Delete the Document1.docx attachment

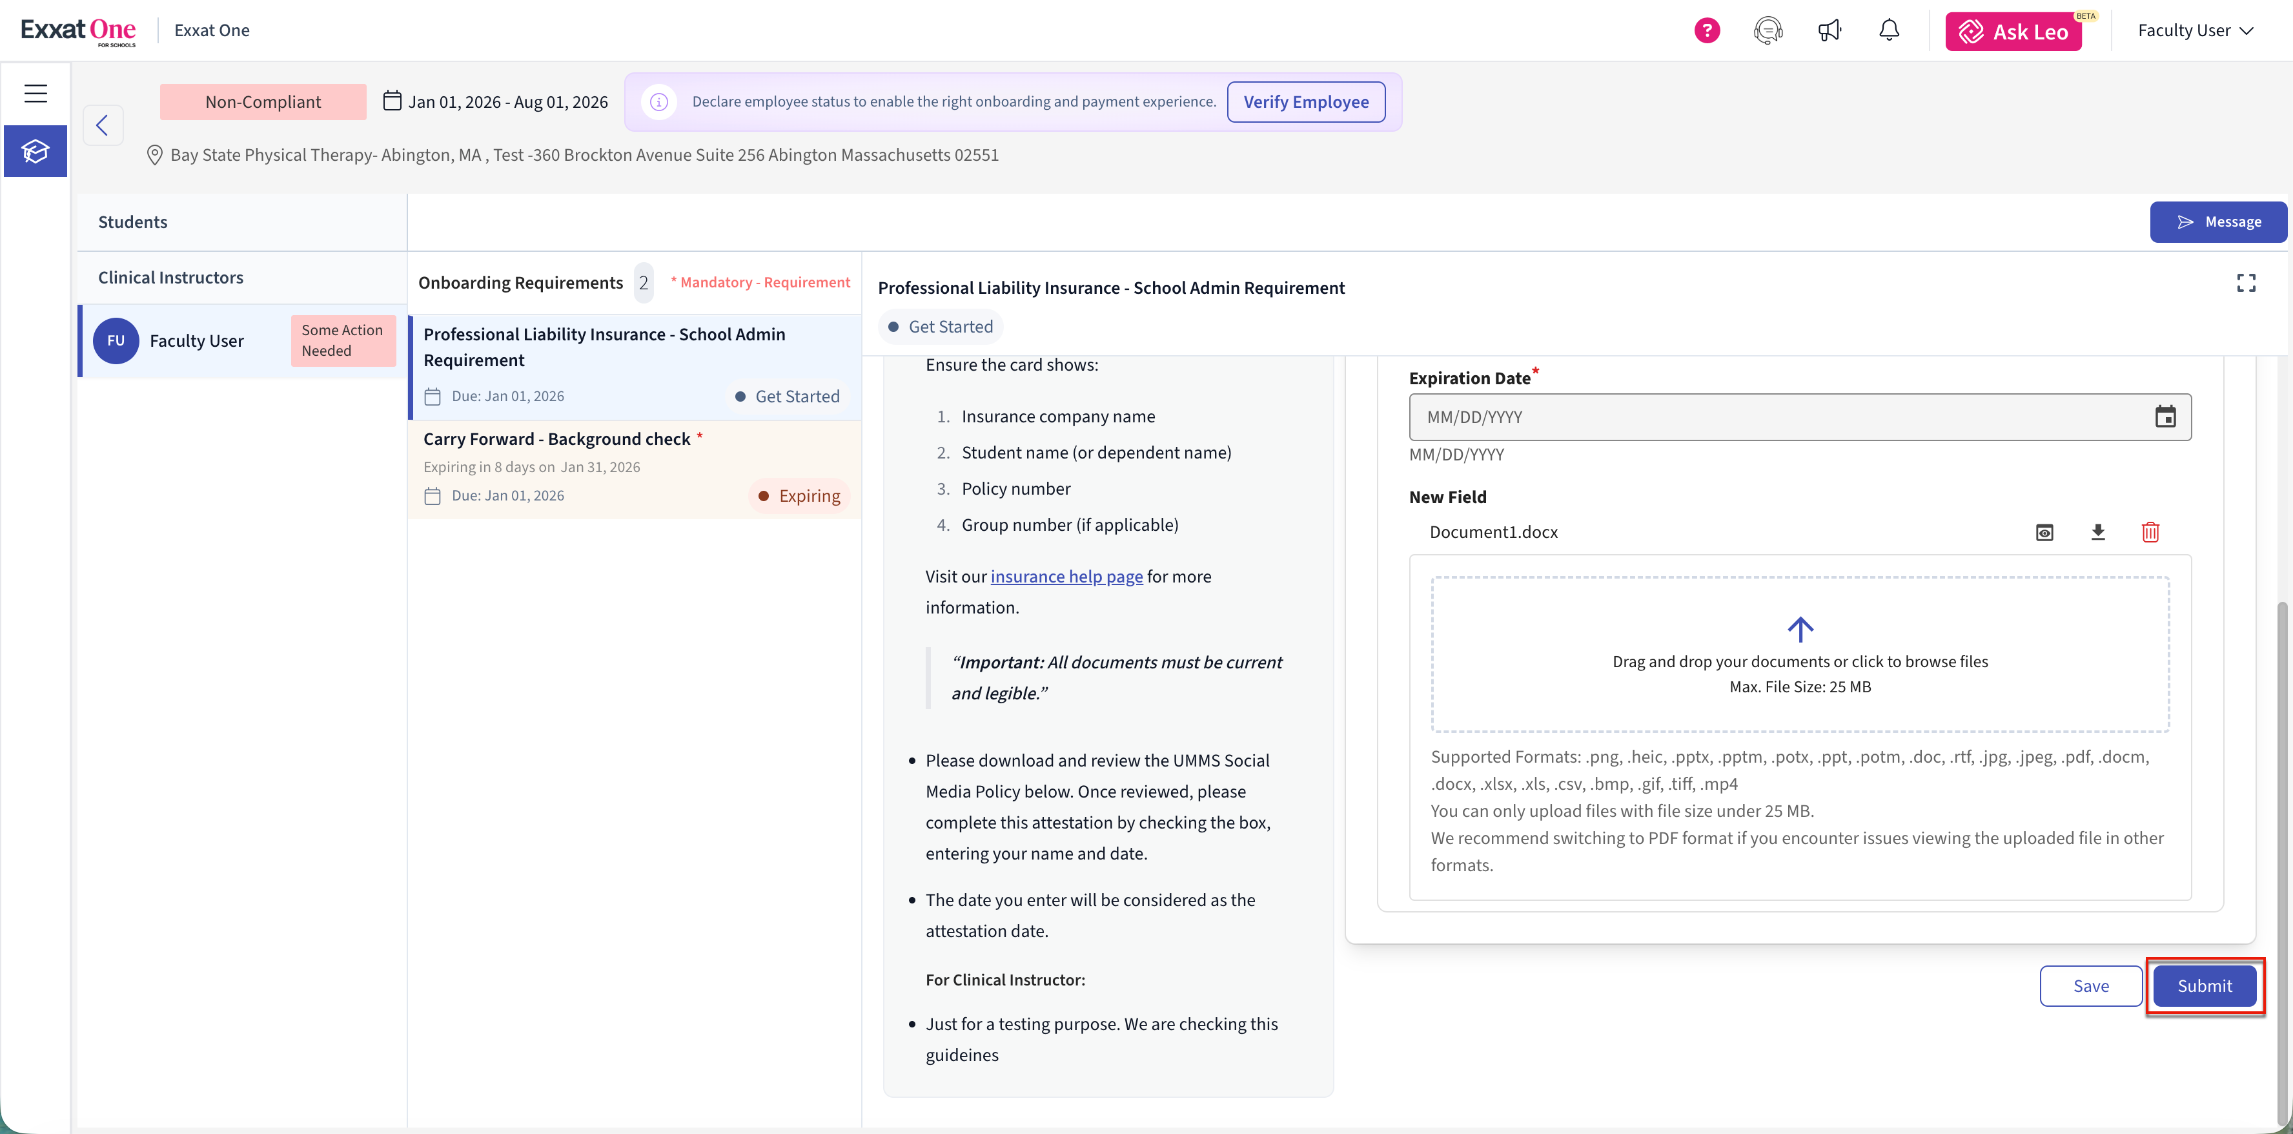(x=2150, y=533)
